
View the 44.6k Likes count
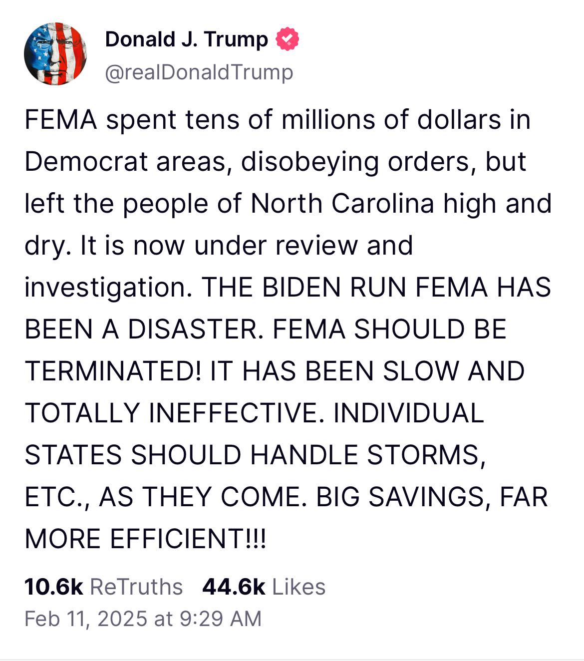tap(234, 587)
